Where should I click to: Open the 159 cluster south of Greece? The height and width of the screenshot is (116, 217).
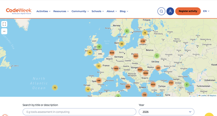(x=144, y=95)
